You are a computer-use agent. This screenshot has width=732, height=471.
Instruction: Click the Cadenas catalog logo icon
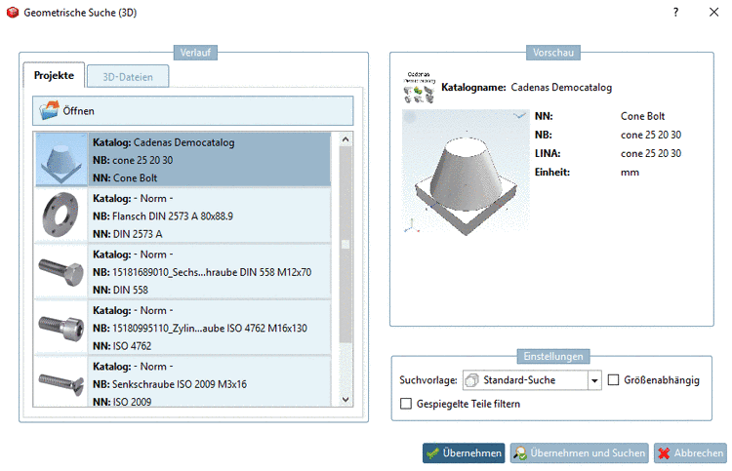(x=419, y=87)
